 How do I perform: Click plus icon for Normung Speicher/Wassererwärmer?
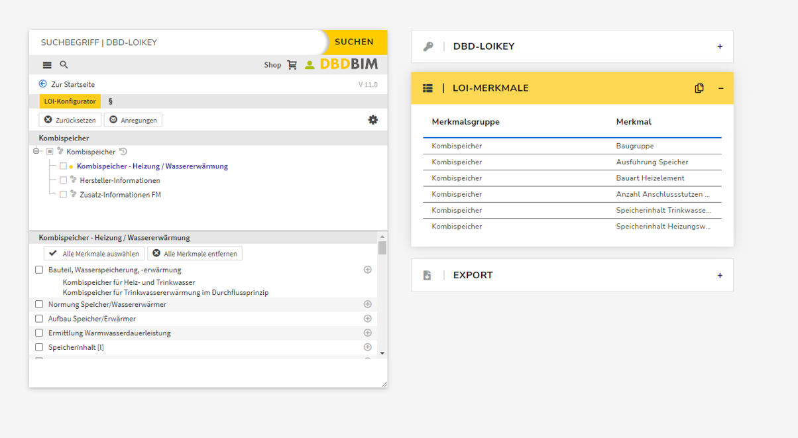click(368, 304)
